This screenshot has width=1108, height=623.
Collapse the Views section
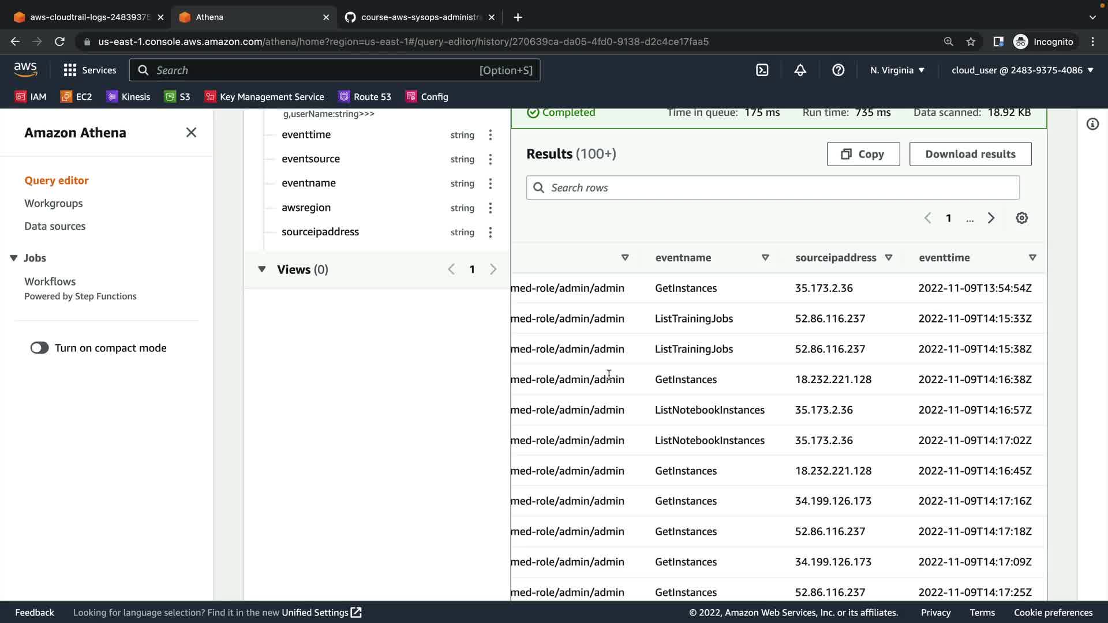[261, 269]
